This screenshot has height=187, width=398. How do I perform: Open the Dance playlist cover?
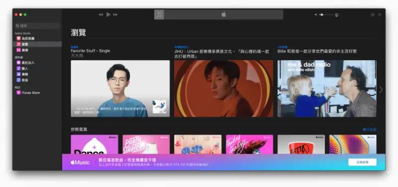pos(95,144)
